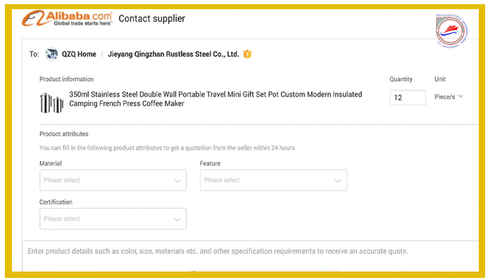Expand the Material dropdown
The height and width of the screenshot is (280, 490).
coord(113,181)
